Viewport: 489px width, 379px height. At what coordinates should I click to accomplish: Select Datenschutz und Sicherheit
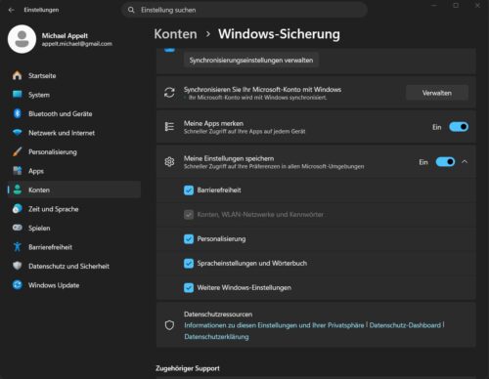coord(74,266)
